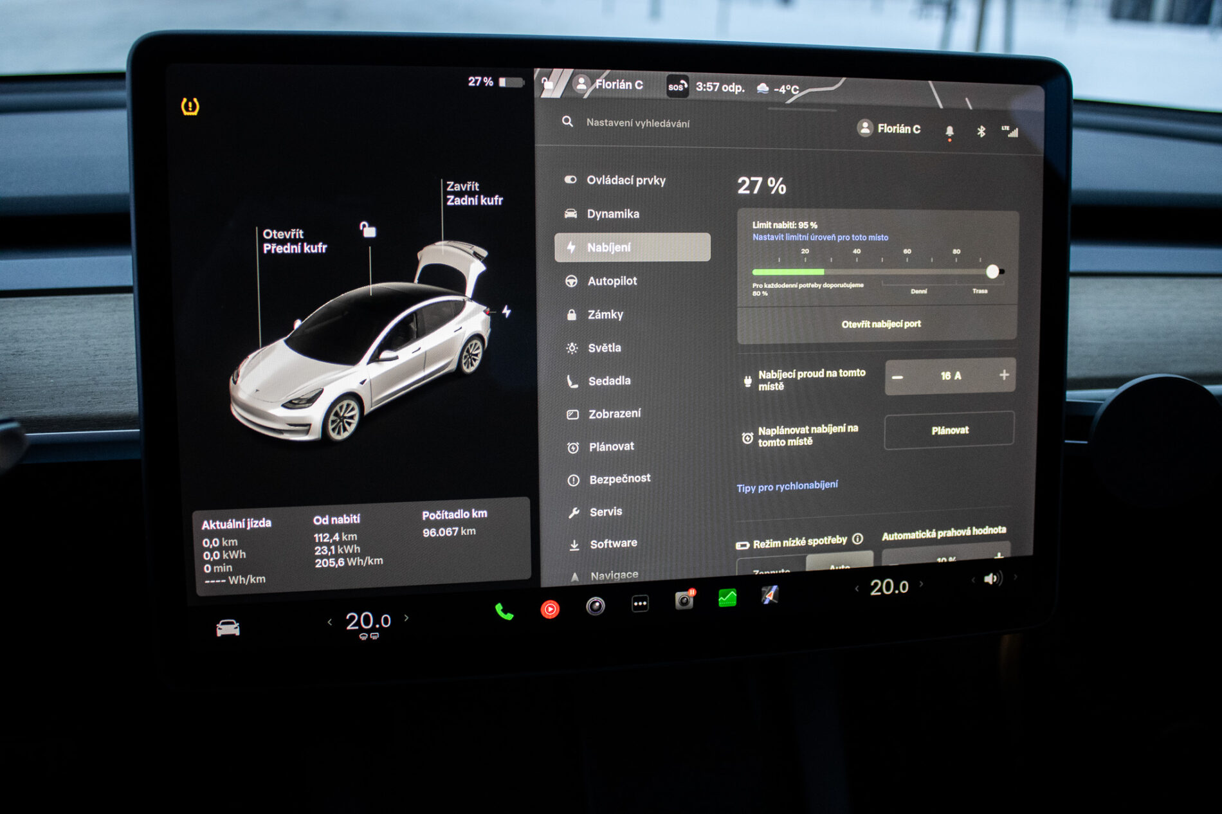1222x814 pixels.
Task: Select Auto for Režim nízké spotřeby
Action: click(x=839, y=565)
